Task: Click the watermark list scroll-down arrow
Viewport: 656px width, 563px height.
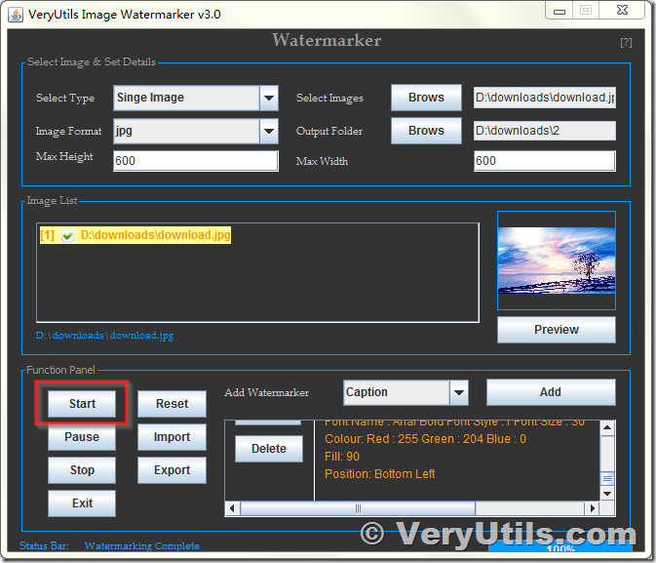Action: click(607, 494)
